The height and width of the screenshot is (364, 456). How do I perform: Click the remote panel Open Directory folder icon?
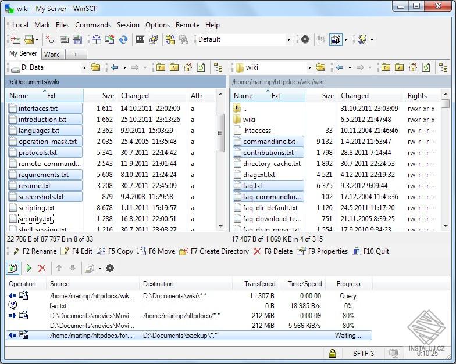(x=320, y=67)
